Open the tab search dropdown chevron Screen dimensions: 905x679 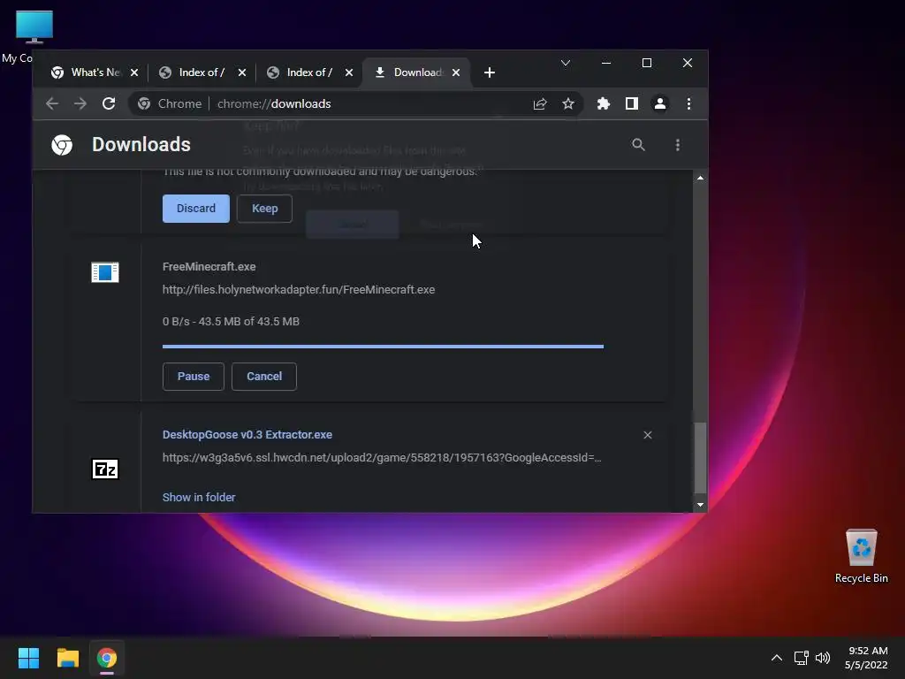pyautogui.click(x=566, y=63)
